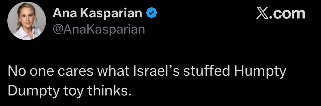This screenshot has width=321, height=106.
Task: Open the Ana Kasparian display name
Action: pyautogui.click(x=97, y=14)
